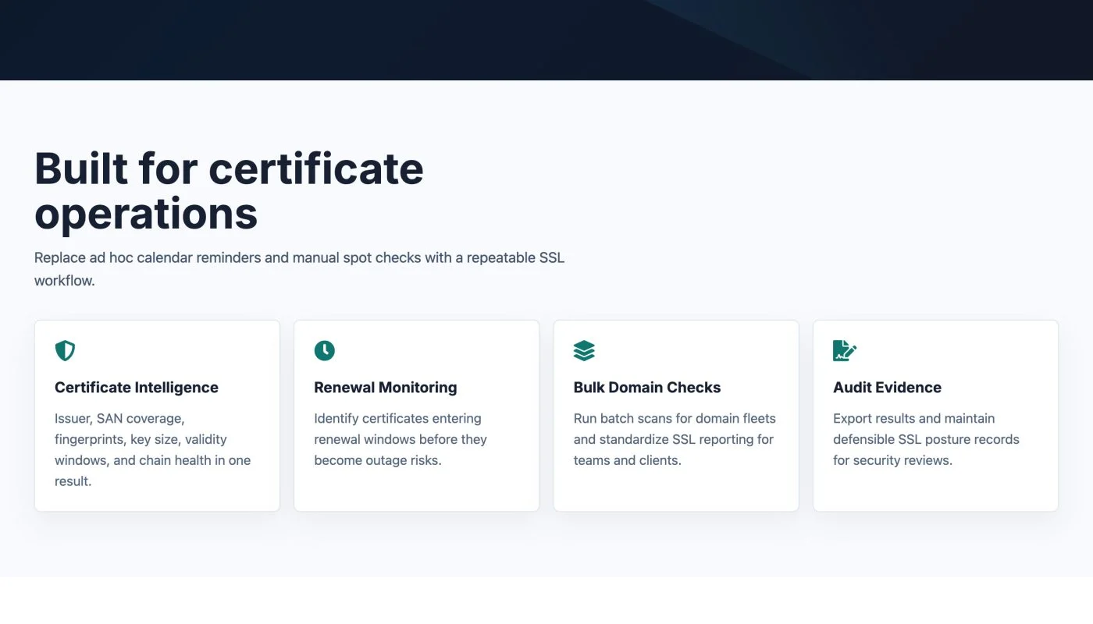Screen dimensions: 1093x624
Task: Select the Bulk Domain Checks card title
Action: [x=647, y=388]
